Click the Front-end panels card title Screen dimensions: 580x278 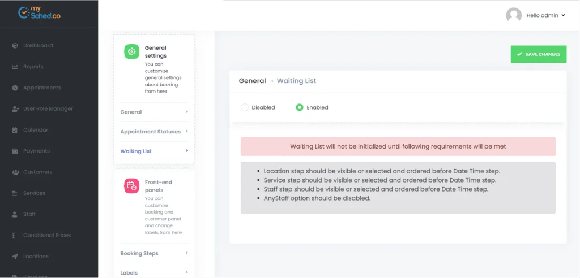pos(159,186)
